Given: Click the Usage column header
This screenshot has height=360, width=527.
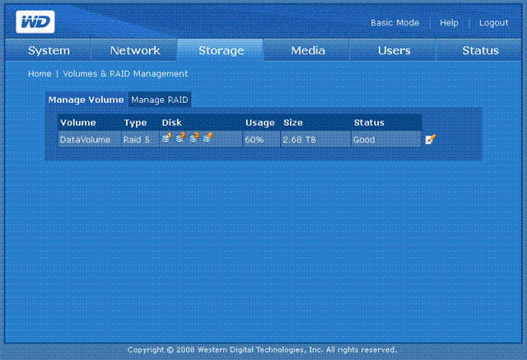Looking at the screenshot, I should 260,123.
